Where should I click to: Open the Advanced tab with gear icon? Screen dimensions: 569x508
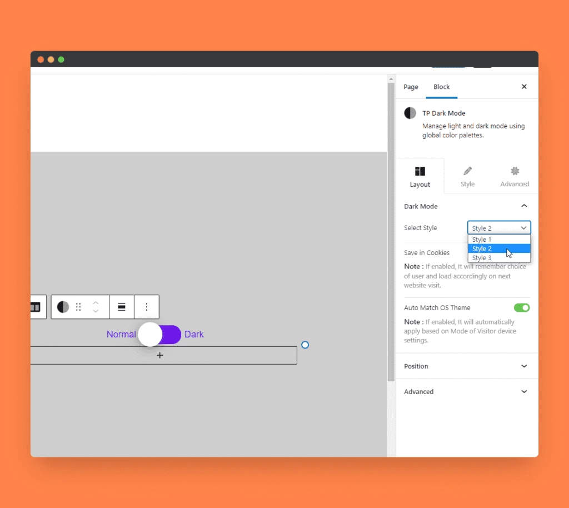click(x=515, y=177)
